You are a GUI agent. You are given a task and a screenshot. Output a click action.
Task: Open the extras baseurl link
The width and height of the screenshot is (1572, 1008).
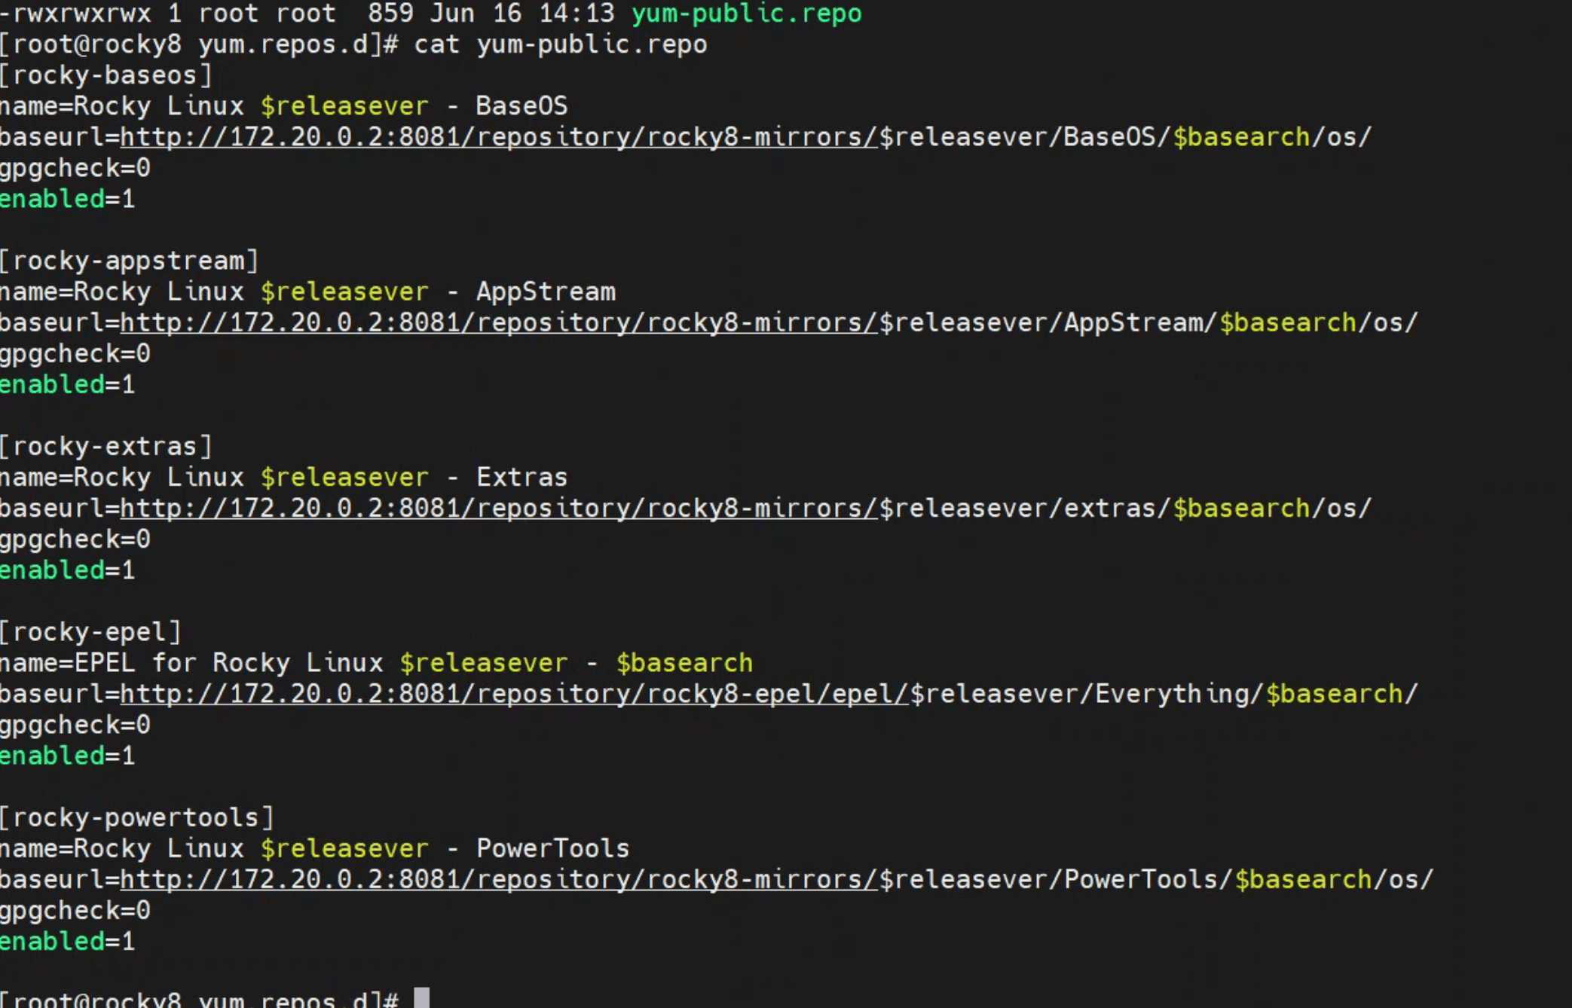499,508
